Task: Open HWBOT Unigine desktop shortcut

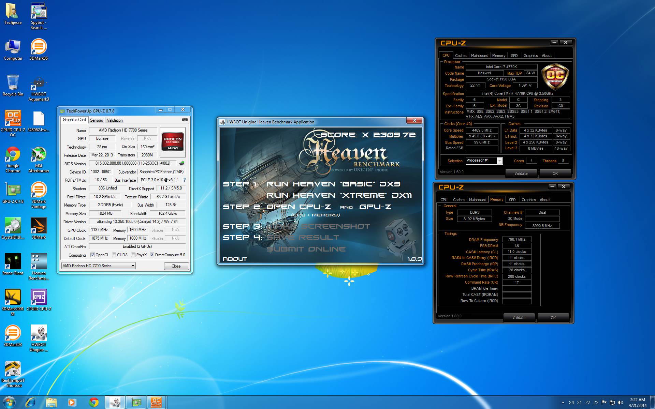Action: point(39,338)
